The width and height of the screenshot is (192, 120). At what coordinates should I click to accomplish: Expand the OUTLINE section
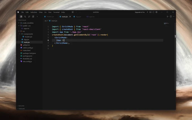(21, 106)
